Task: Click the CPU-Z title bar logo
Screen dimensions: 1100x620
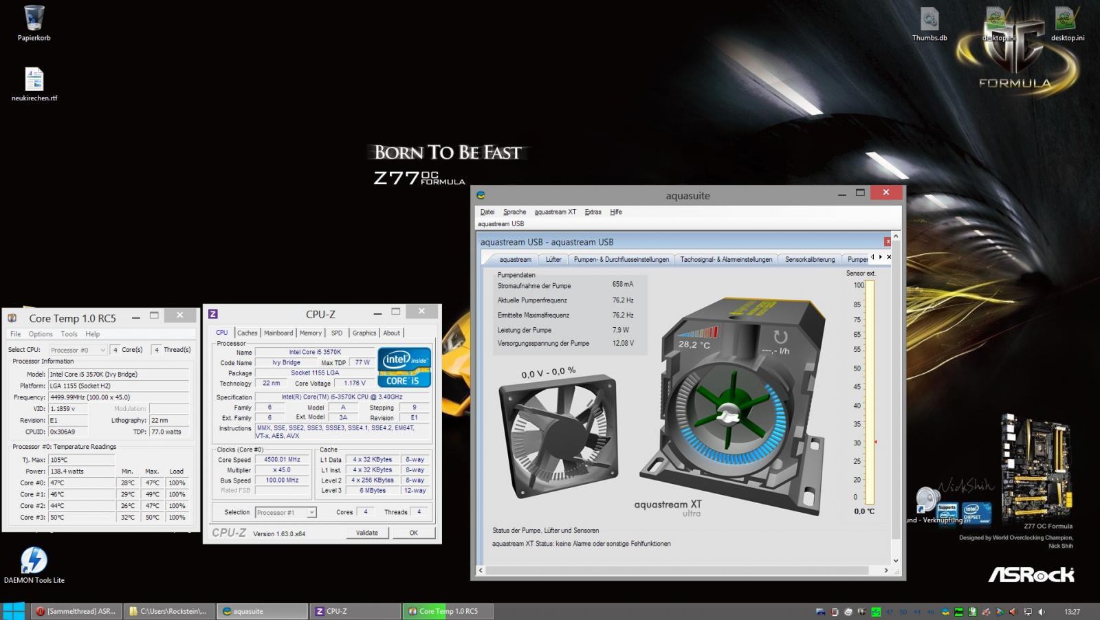Action: [213, 314]
